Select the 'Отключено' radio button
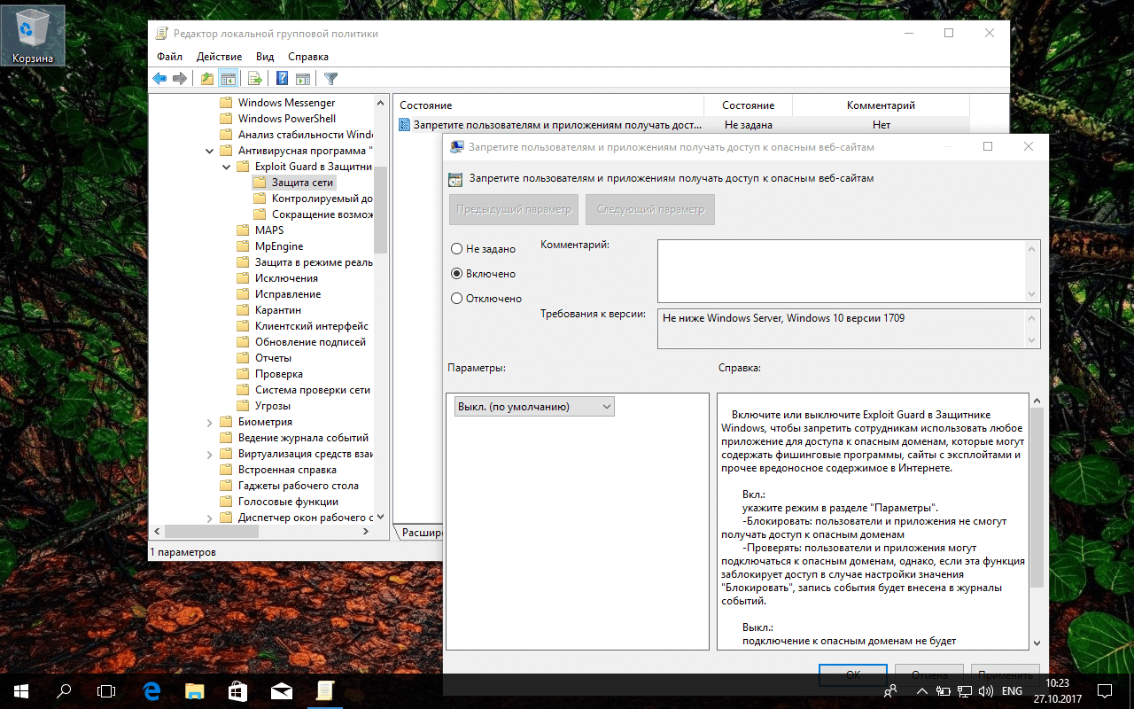 [x=457, y=299]
